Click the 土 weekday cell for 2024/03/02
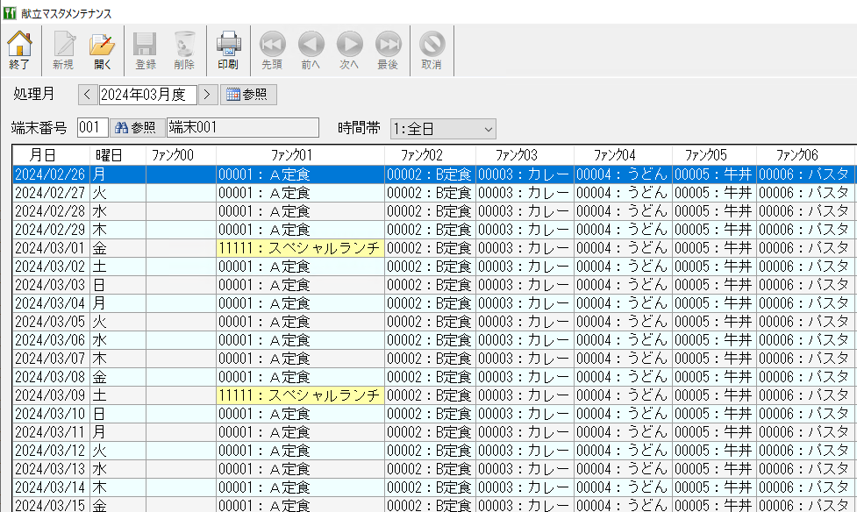The image size is (857, 512). click(x=118, y=267)
